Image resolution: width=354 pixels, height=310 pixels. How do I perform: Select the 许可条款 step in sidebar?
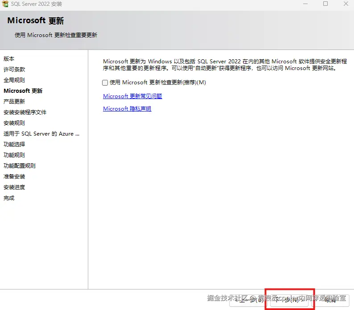coord(14,70)
